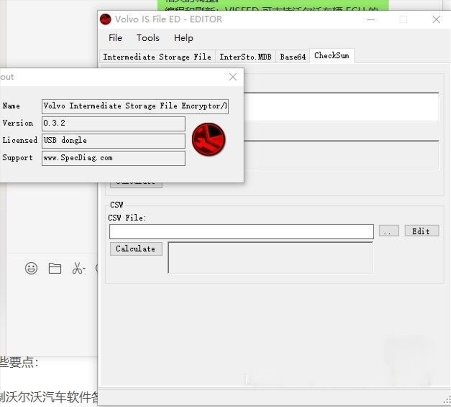Close the Volvo IS File ED window

point(436,20)
